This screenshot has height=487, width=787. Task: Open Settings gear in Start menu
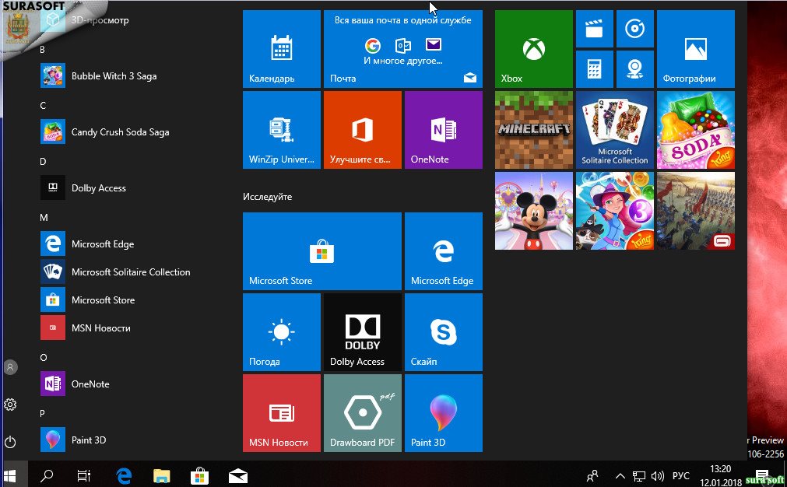pyautogui.click(x=10, y=405)
